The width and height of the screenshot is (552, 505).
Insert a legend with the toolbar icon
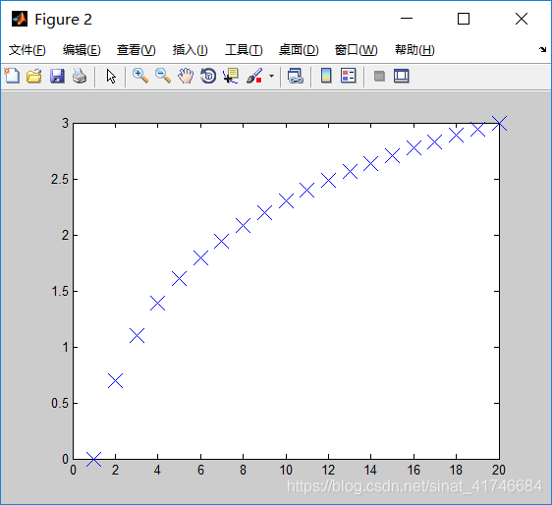coord(349,76)
